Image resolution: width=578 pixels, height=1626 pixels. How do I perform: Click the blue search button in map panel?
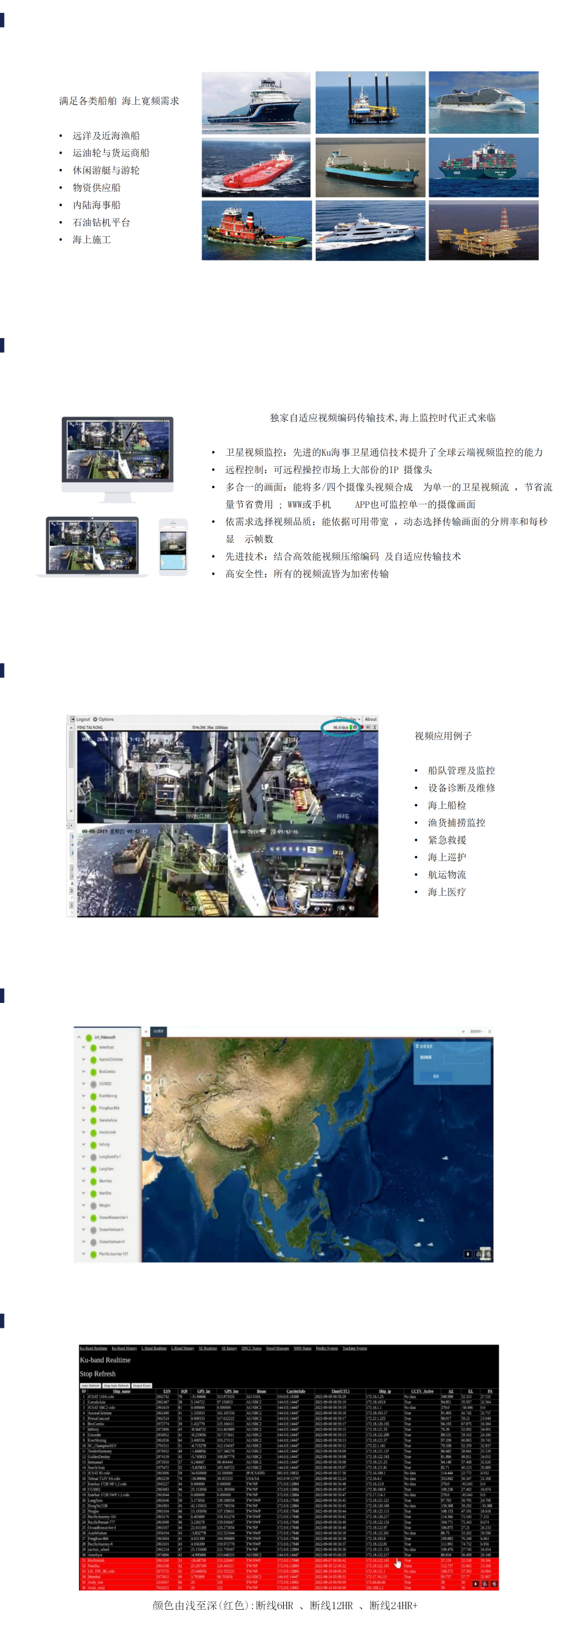click(x=437, y=1076)
